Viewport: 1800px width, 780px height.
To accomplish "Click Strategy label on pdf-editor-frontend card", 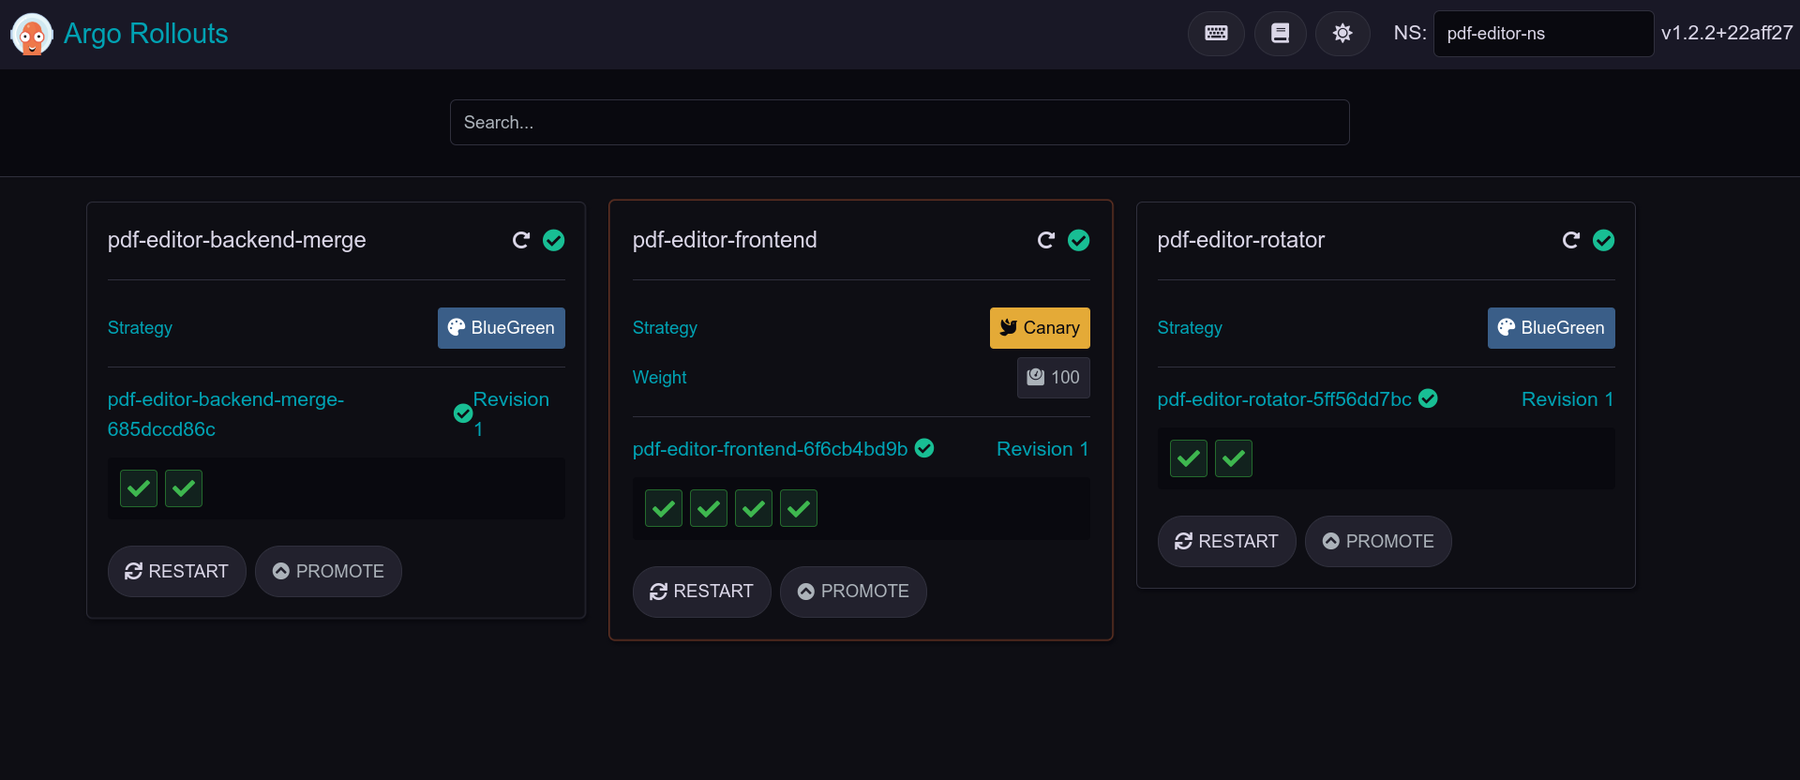I will (665, 328).
